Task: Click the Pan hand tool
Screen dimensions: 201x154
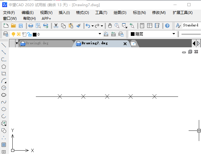Action: [110, 26]
